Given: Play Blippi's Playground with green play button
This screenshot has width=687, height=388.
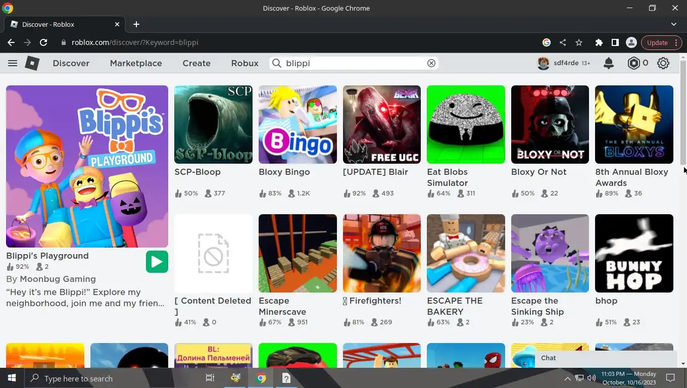Looking at the screenshot, I should [x=157, y=262].
